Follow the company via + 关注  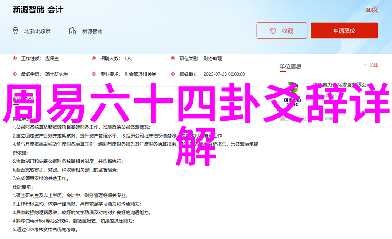tap(371, 65)
